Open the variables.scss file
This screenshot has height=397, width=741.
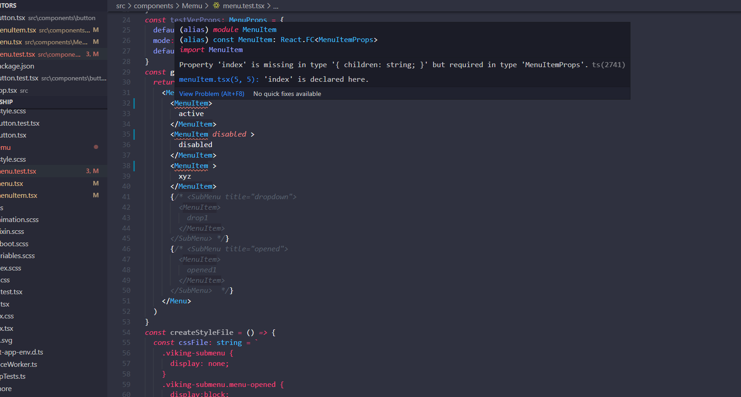53,256
